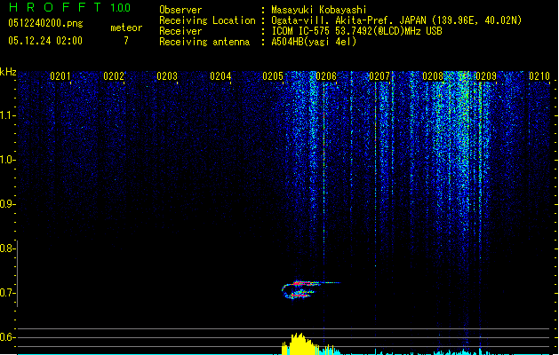
Task: Click the 0206 time marker
Action: [x=326, y=75]
